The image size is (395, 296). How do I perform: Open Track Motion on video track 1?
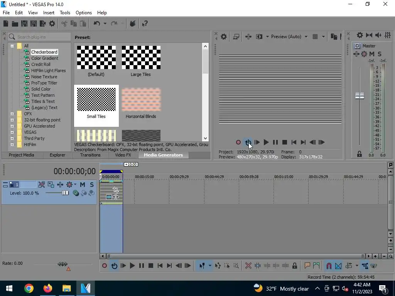(x=51, y=185)
